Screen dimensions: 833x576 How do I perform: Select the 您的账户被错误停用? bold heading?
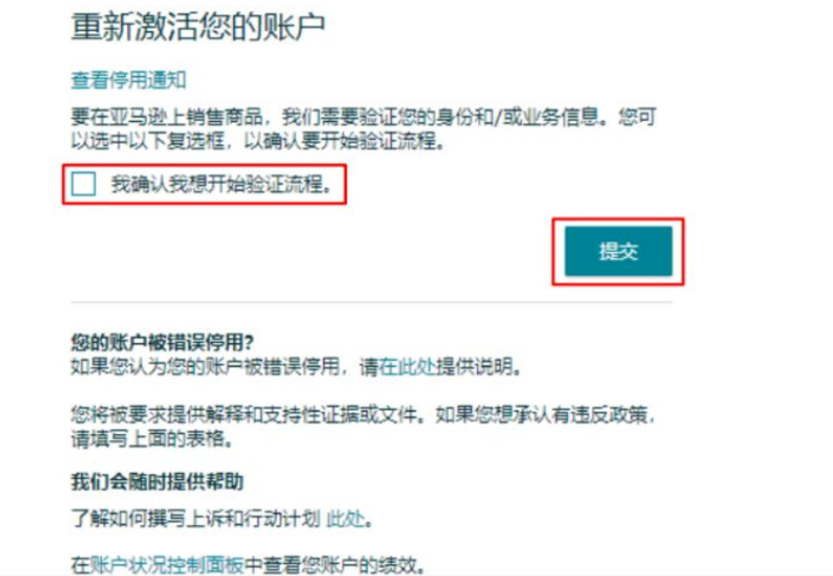[163, 342]
